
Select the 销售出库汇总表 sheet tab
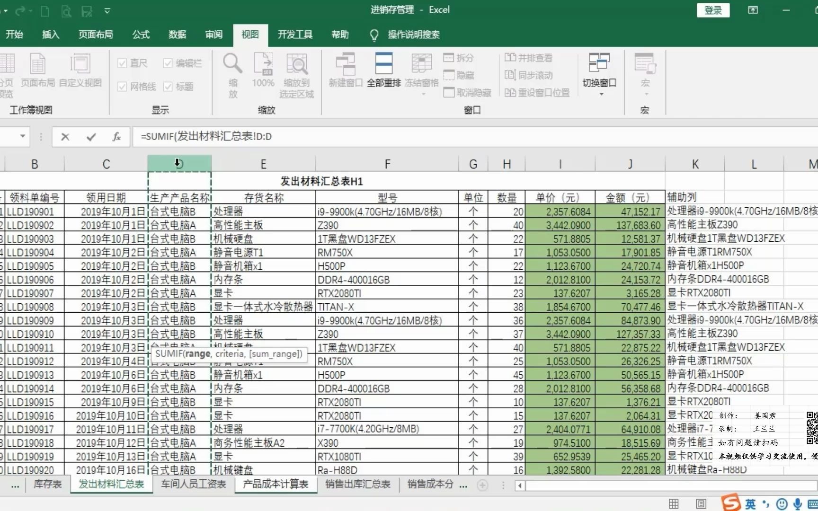click(x=358, y=485)
